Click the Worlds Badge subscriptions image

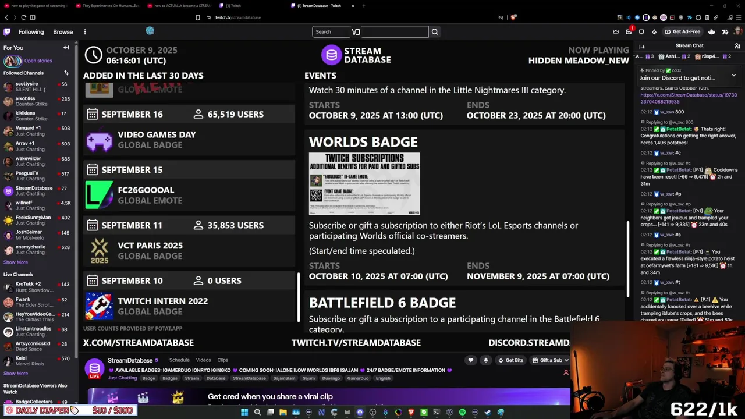(364, 184)
